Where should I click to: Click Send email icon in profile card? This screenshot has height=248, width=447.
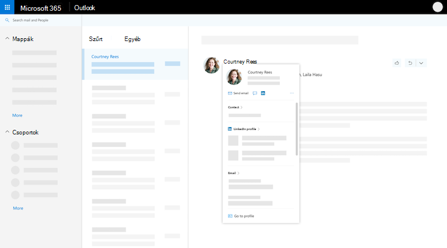[230, 93]
